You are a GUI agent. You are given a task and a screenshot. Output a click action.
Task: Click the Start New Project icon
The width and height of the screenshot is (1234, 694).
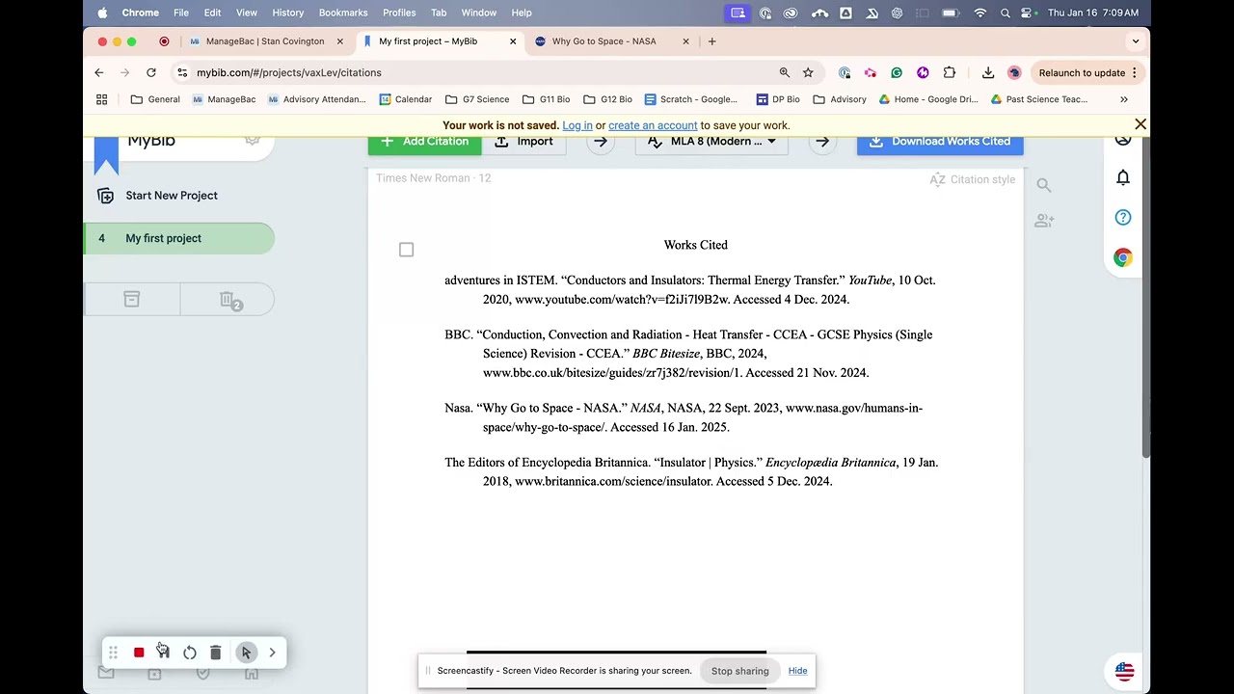click(106, 196)
